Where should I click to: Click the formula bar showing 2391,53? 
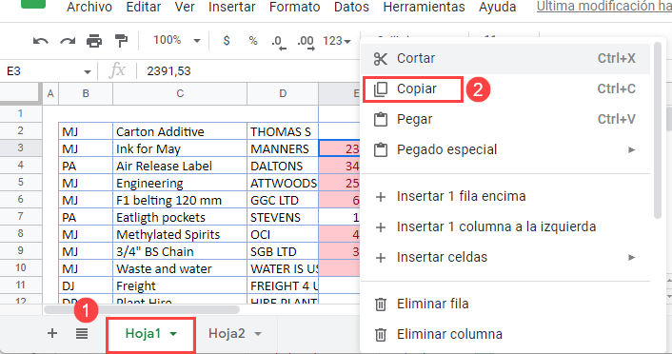pos(248,71)
